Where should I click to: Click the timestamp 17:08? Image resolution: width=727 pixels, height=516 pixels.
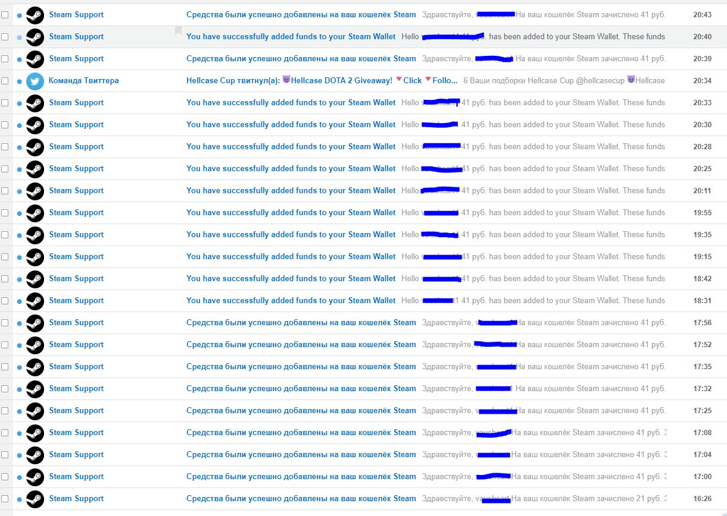click(x=703, y=433)
